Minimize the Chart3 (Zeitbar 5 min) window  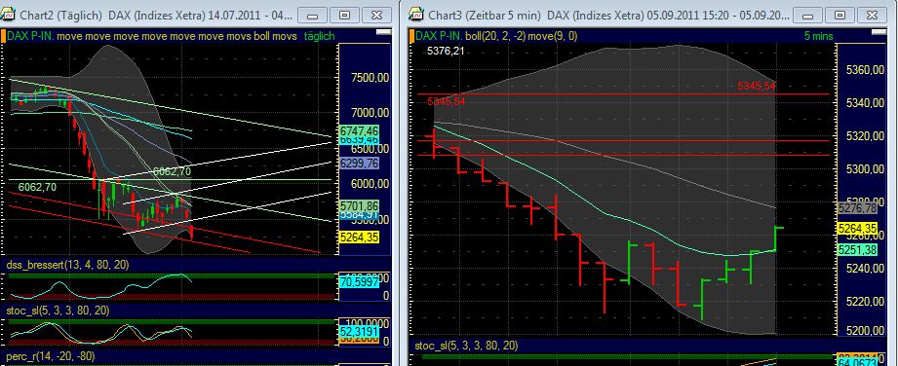pyautogui.click(x=808, y=15)
